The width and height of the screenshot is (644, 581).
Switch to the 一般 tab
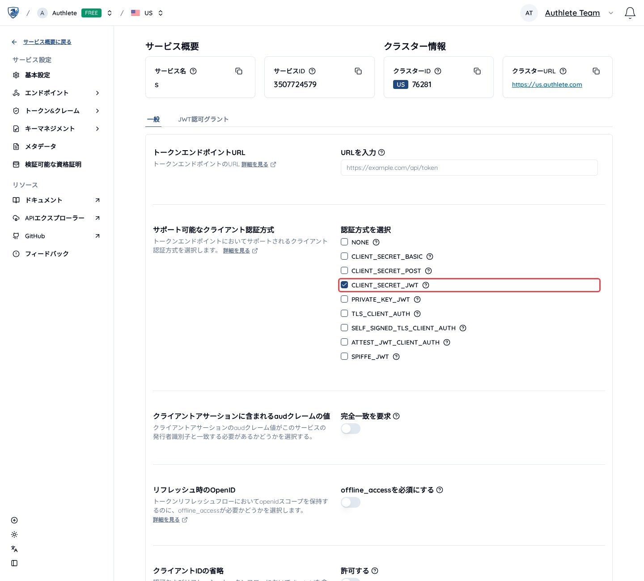[x=153, y=119]
